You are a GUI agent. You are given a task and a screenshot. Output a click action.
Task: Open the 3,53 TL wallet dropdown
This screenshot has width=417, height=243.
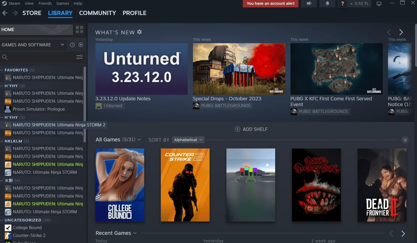coord(359,3)
